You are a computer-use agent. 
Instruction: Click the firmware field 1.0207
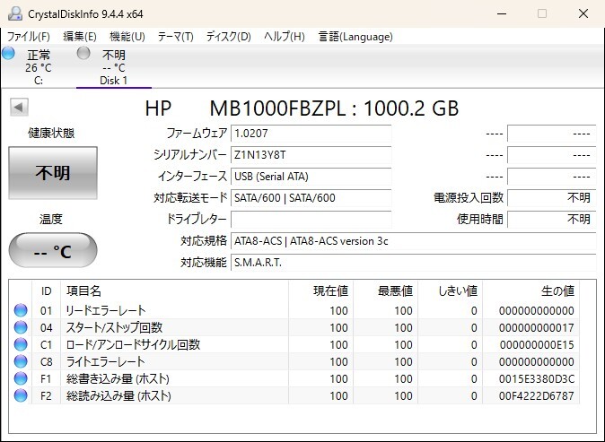click(x=311, y=134)
